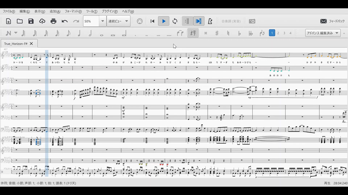The image size is (348, 195).
Task: Flip stem direction icon
Action: click(262, 33)
